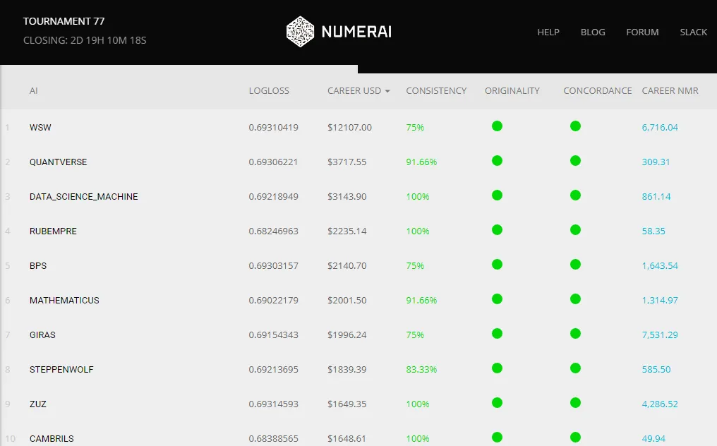The image size is (717, 446).
Task: Click the logloss value 0.69314593
Action: (x=273, y=404)
